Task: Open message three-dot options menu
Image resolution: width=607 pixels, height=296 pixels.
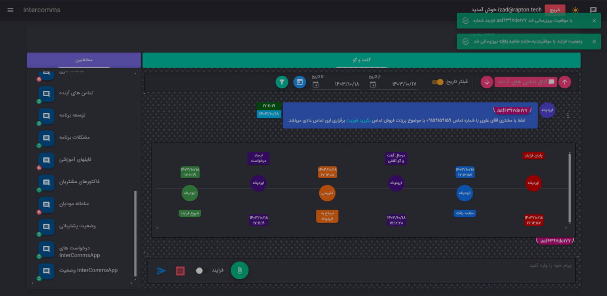Action: pyautogui.click(x=568, y=116)
